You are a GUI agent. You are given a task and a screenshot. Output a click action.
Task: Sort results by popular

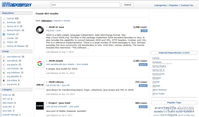point(57,21)
